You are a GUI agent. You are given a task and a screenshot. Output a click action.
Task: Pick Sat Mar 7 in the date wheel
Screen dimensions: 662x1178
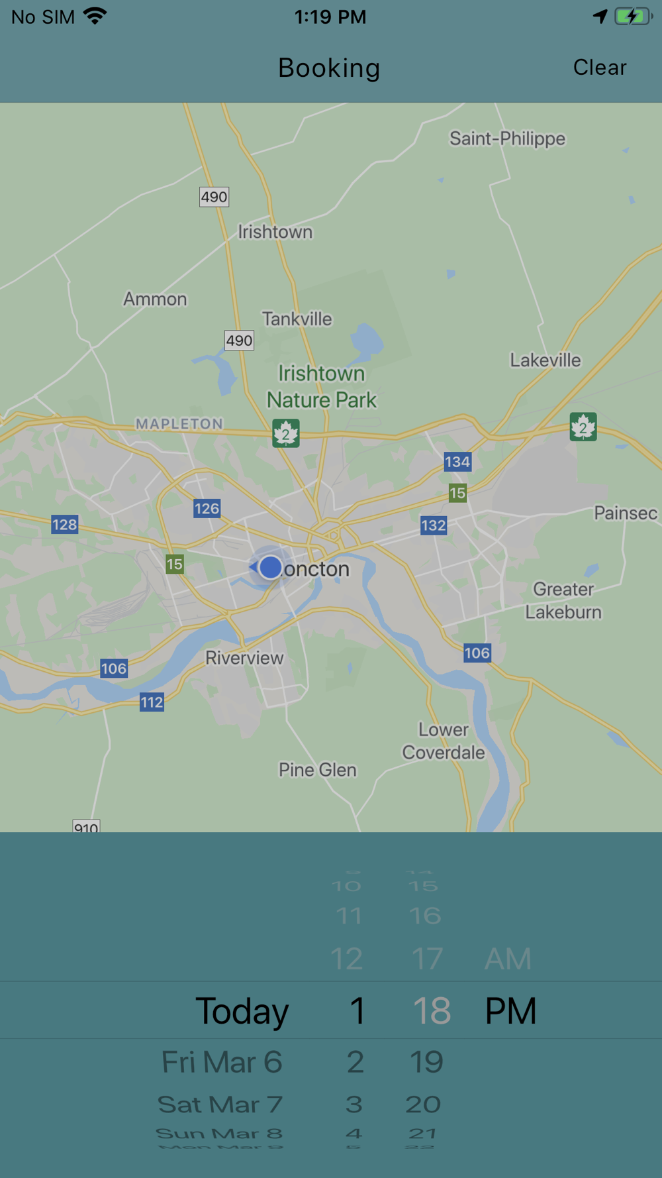click(220, 1104)
